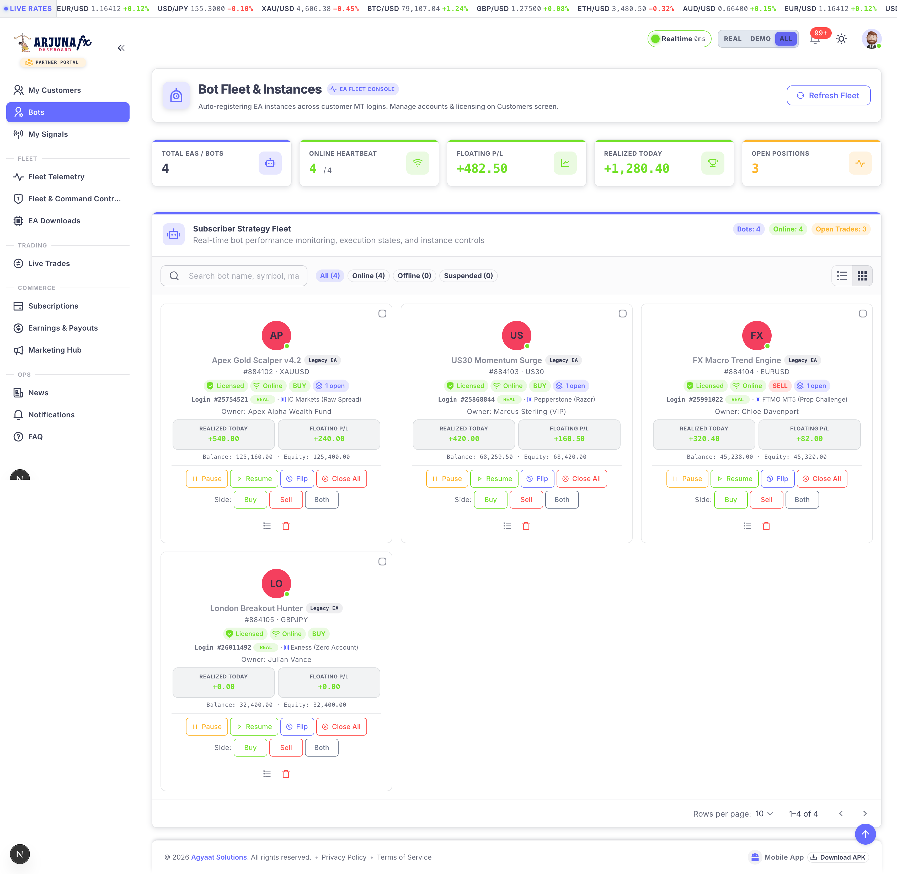
Task: Go to previous page chevron in pagination
Action: click(x=841, y=814)
